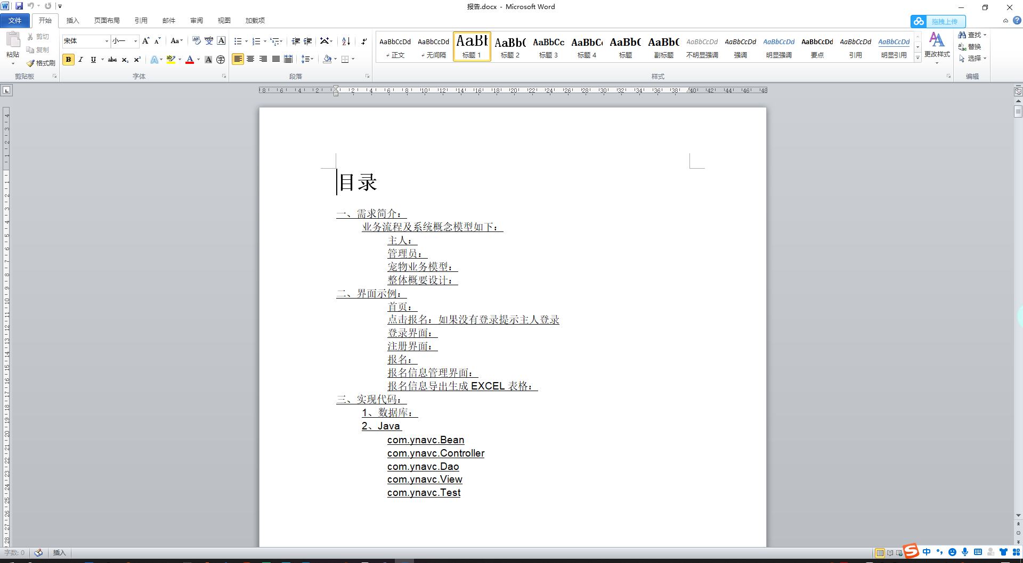Toggle Sogou Chinese/English mode (中)
Image resolution: width=1023 pixels, height=563 pixels.
pos(927,552)
